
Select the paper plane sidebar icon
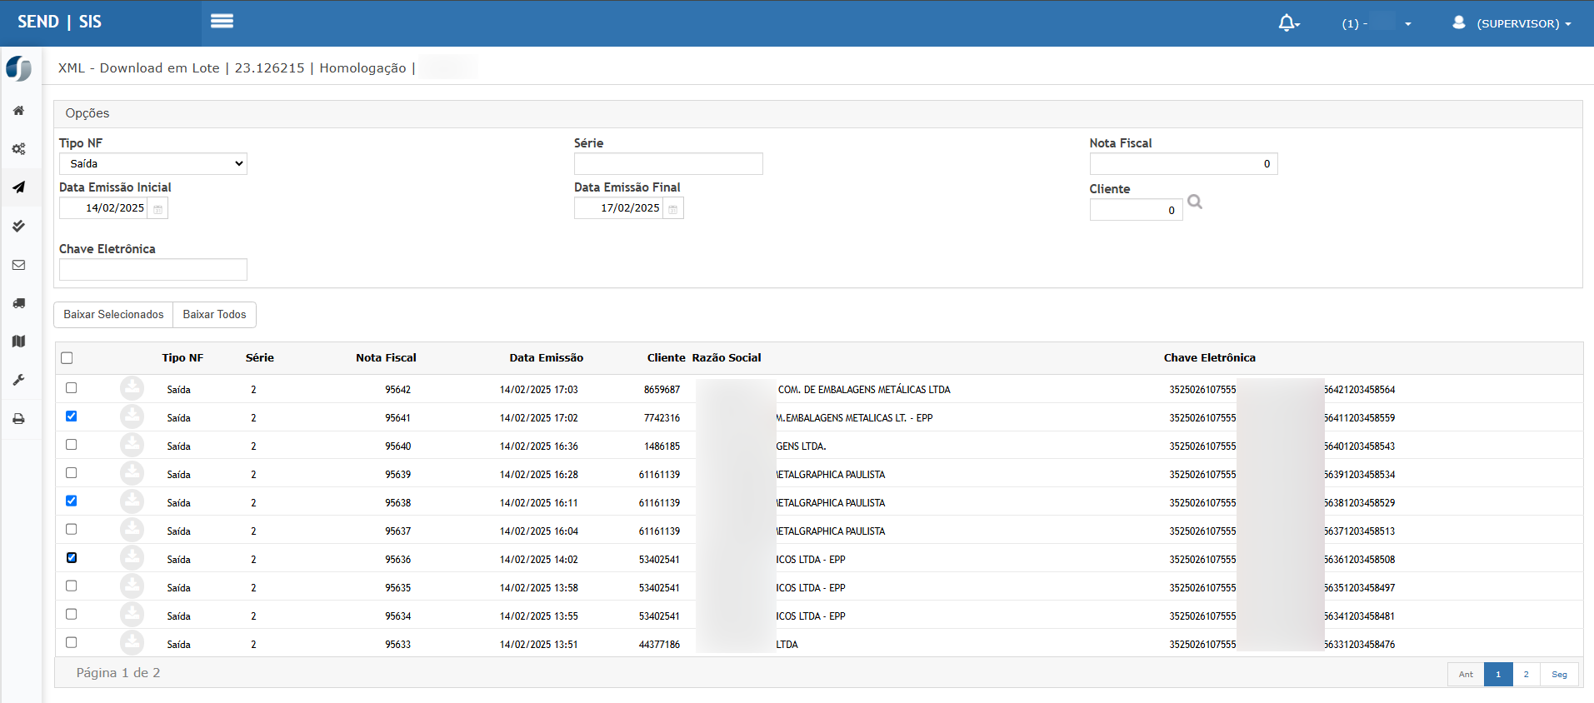click(x=18, y=187)
